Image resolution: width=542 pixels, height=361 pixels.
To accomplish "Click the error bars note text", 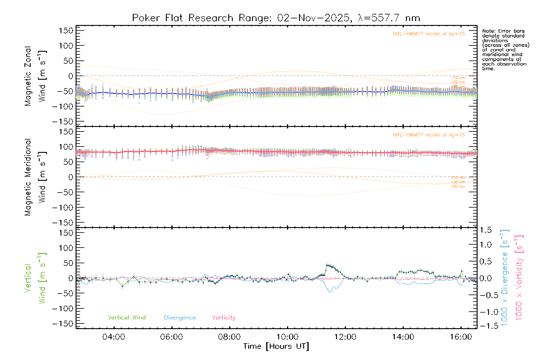I will 505,50.
